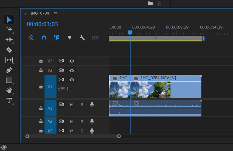
Task: Select the Pen tool
Action: click(x=9, y=70)
